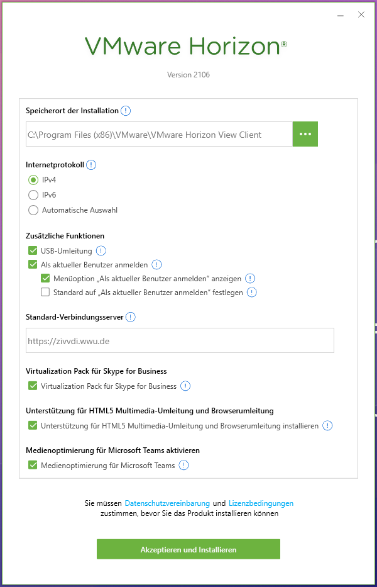This screenshot has width=377, height=587.
Task: Click info icon beside Speicherort der Installation
Action: (126, 111)
